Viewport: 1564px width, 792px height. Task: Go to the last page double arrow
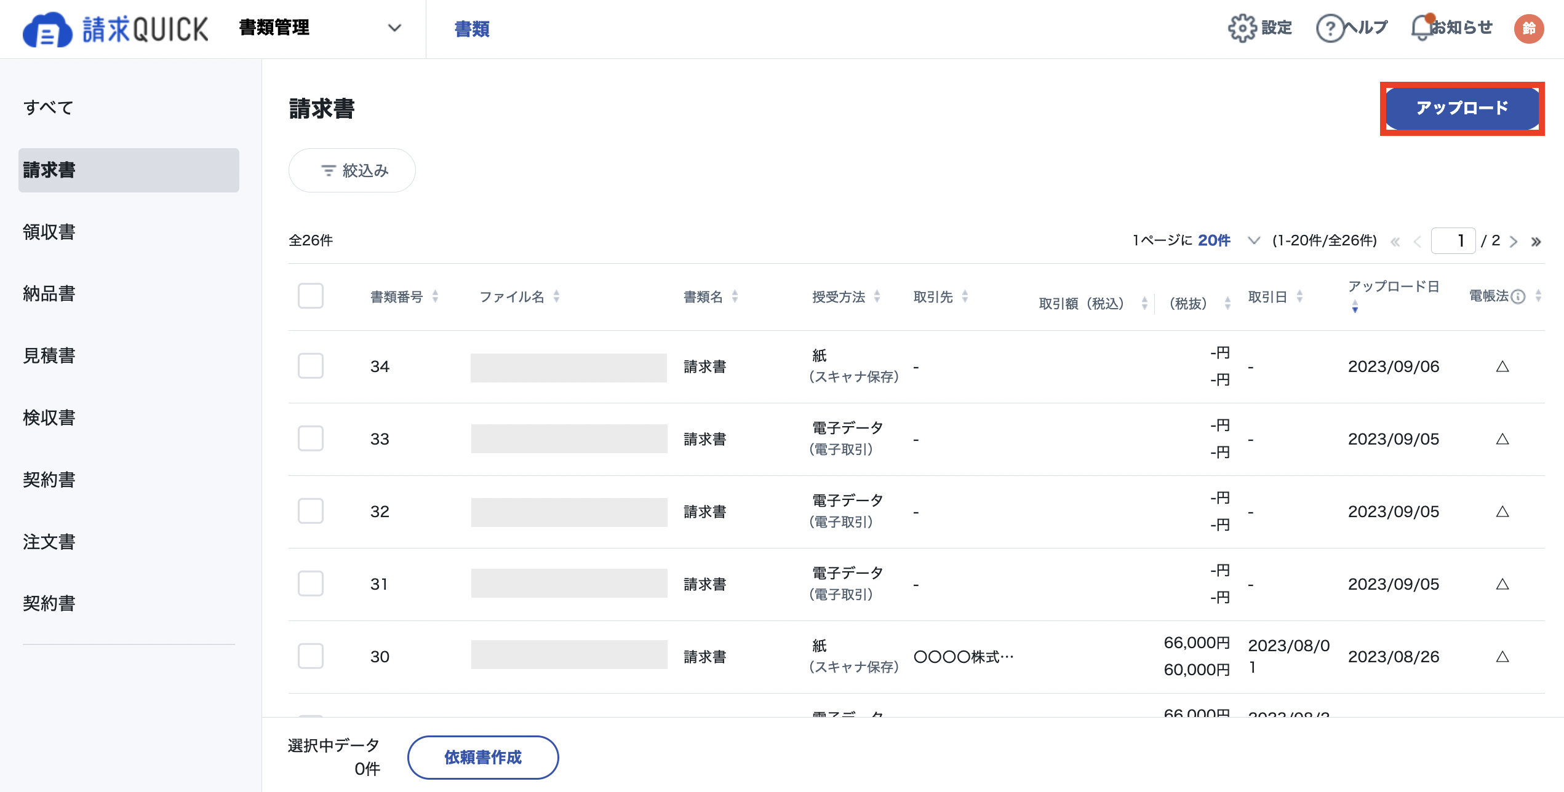[x=1536, y=242]
